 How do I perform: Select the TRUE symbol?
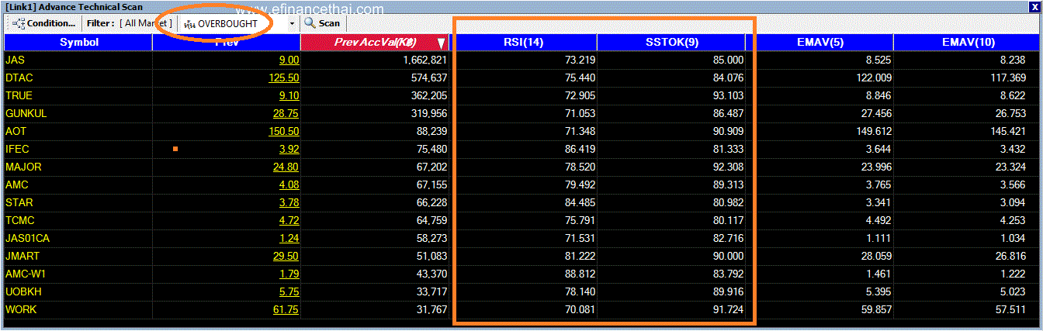point(18,95)
